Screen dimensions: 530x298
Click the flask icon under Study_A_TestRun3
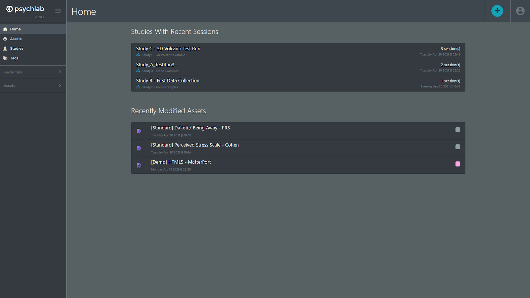tap(138, 71)
